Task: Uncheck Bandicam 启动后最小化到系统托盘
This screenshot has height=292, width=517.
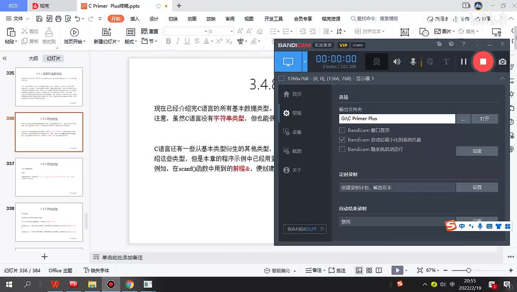Action: click(x=342, y=140)
